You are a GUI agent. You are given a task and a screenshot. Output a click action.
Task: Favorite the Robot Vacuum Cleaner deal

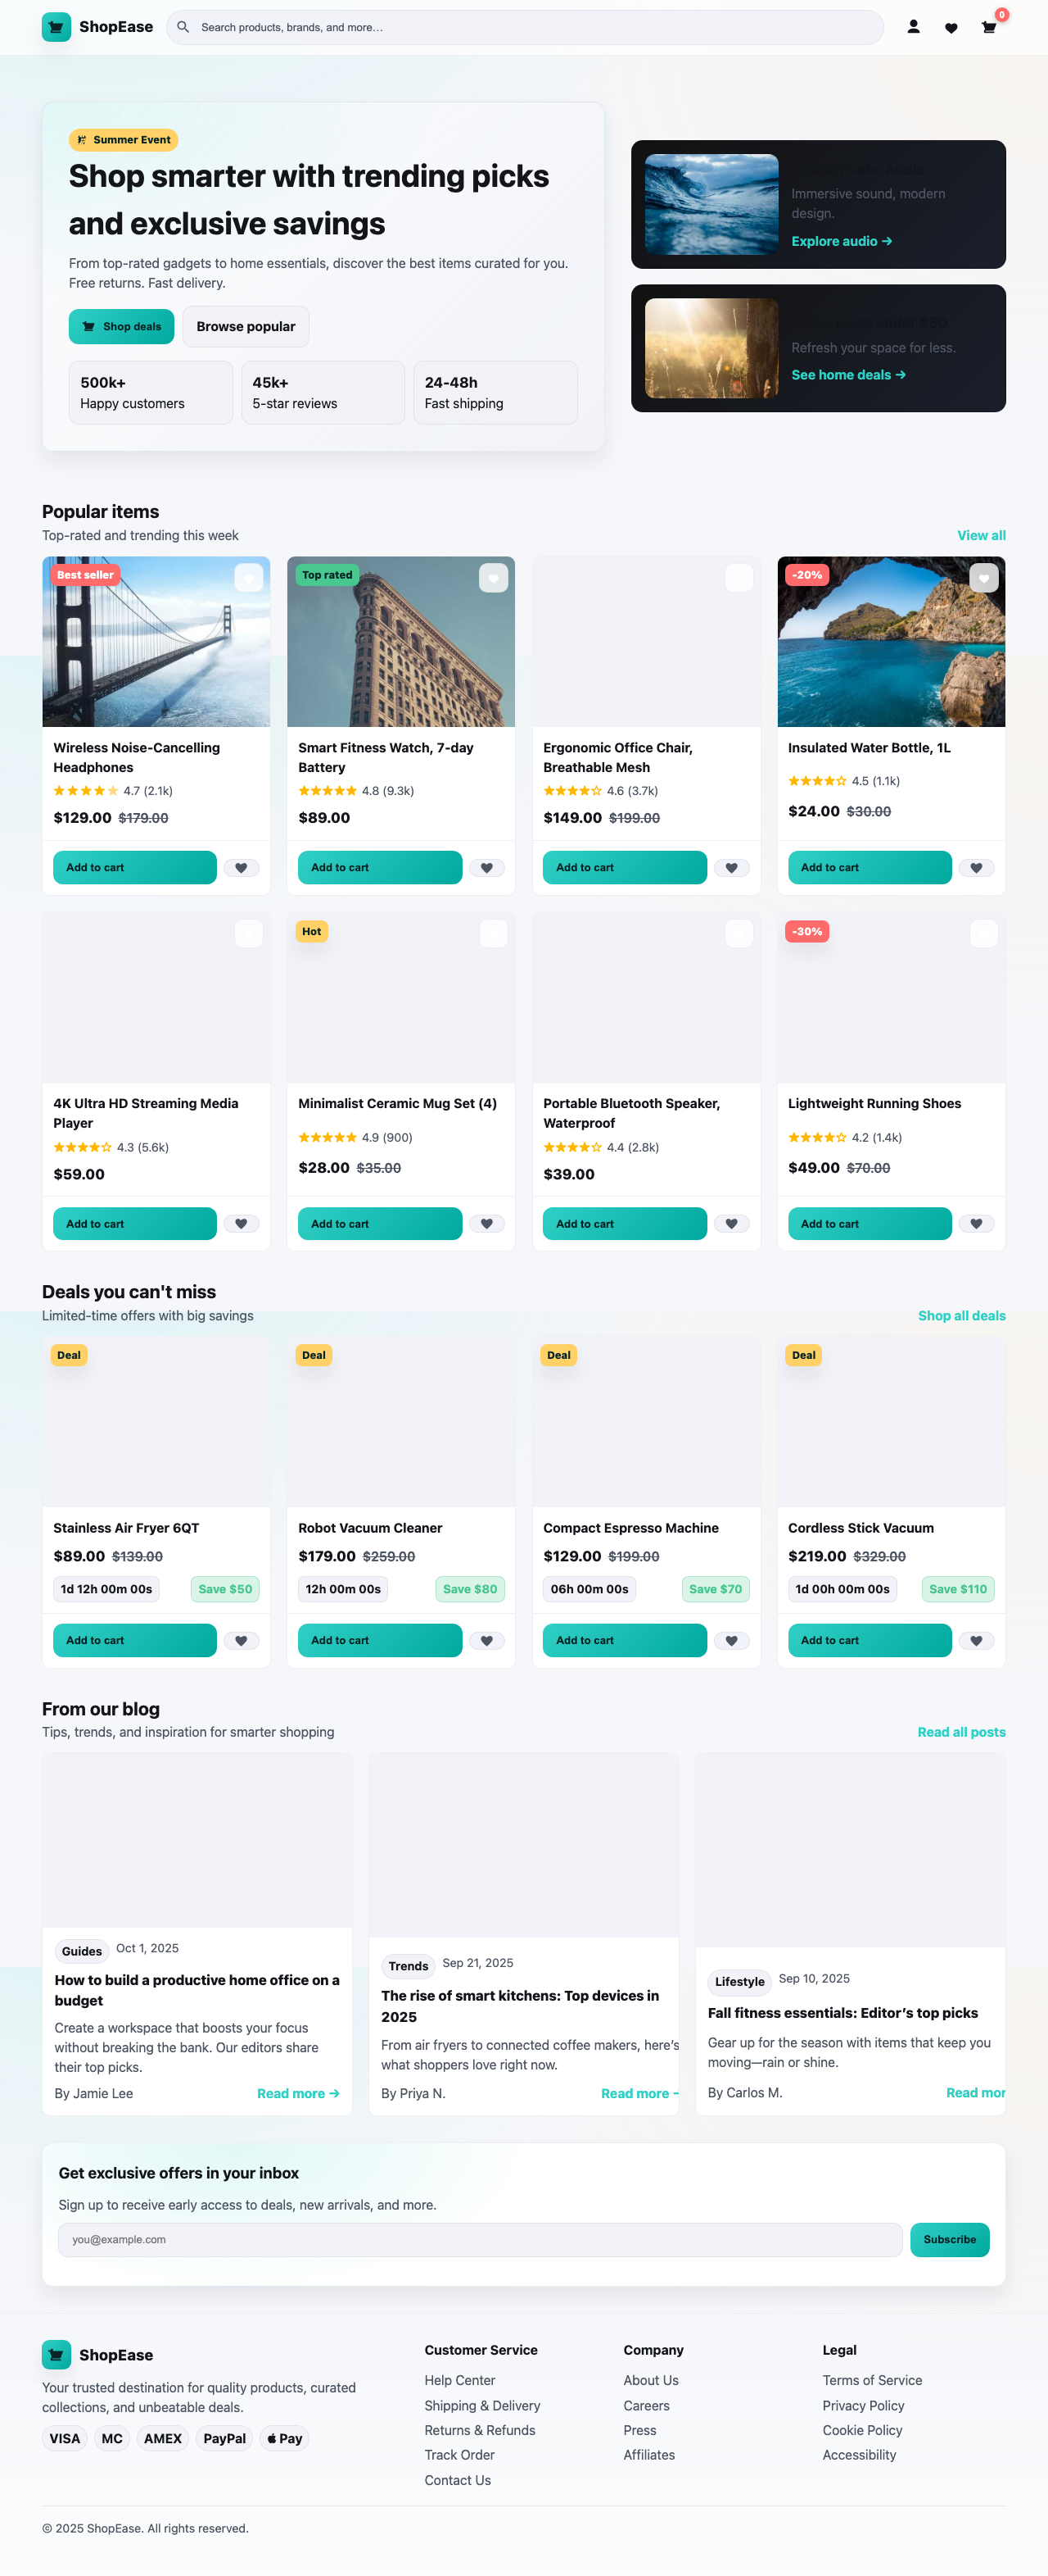(486, 1640)
